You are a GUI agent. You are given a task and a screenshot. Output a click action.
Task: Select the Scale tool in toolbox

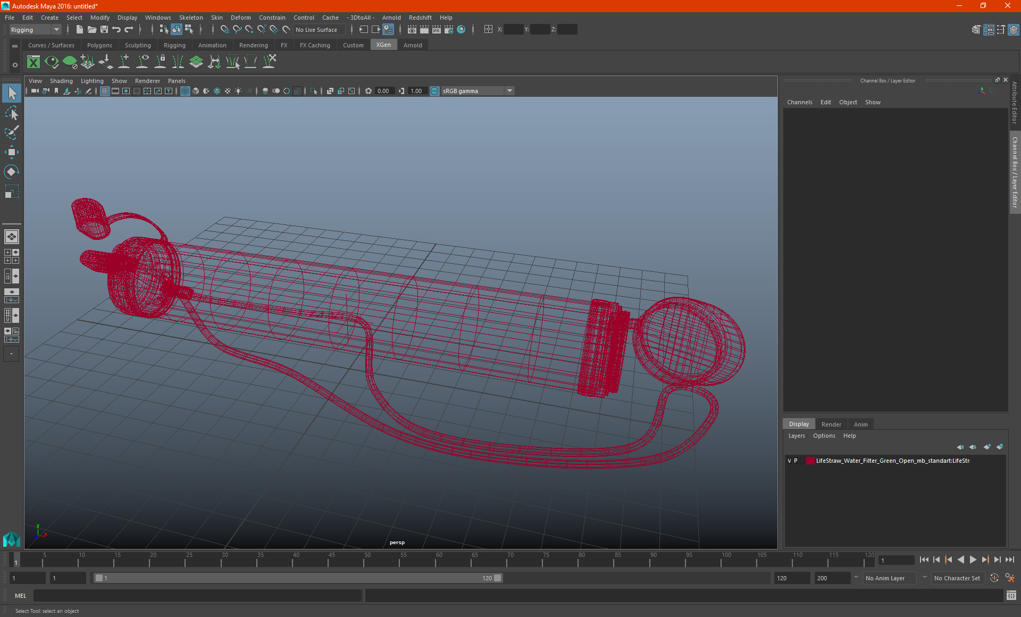click(x=11, y=191)
